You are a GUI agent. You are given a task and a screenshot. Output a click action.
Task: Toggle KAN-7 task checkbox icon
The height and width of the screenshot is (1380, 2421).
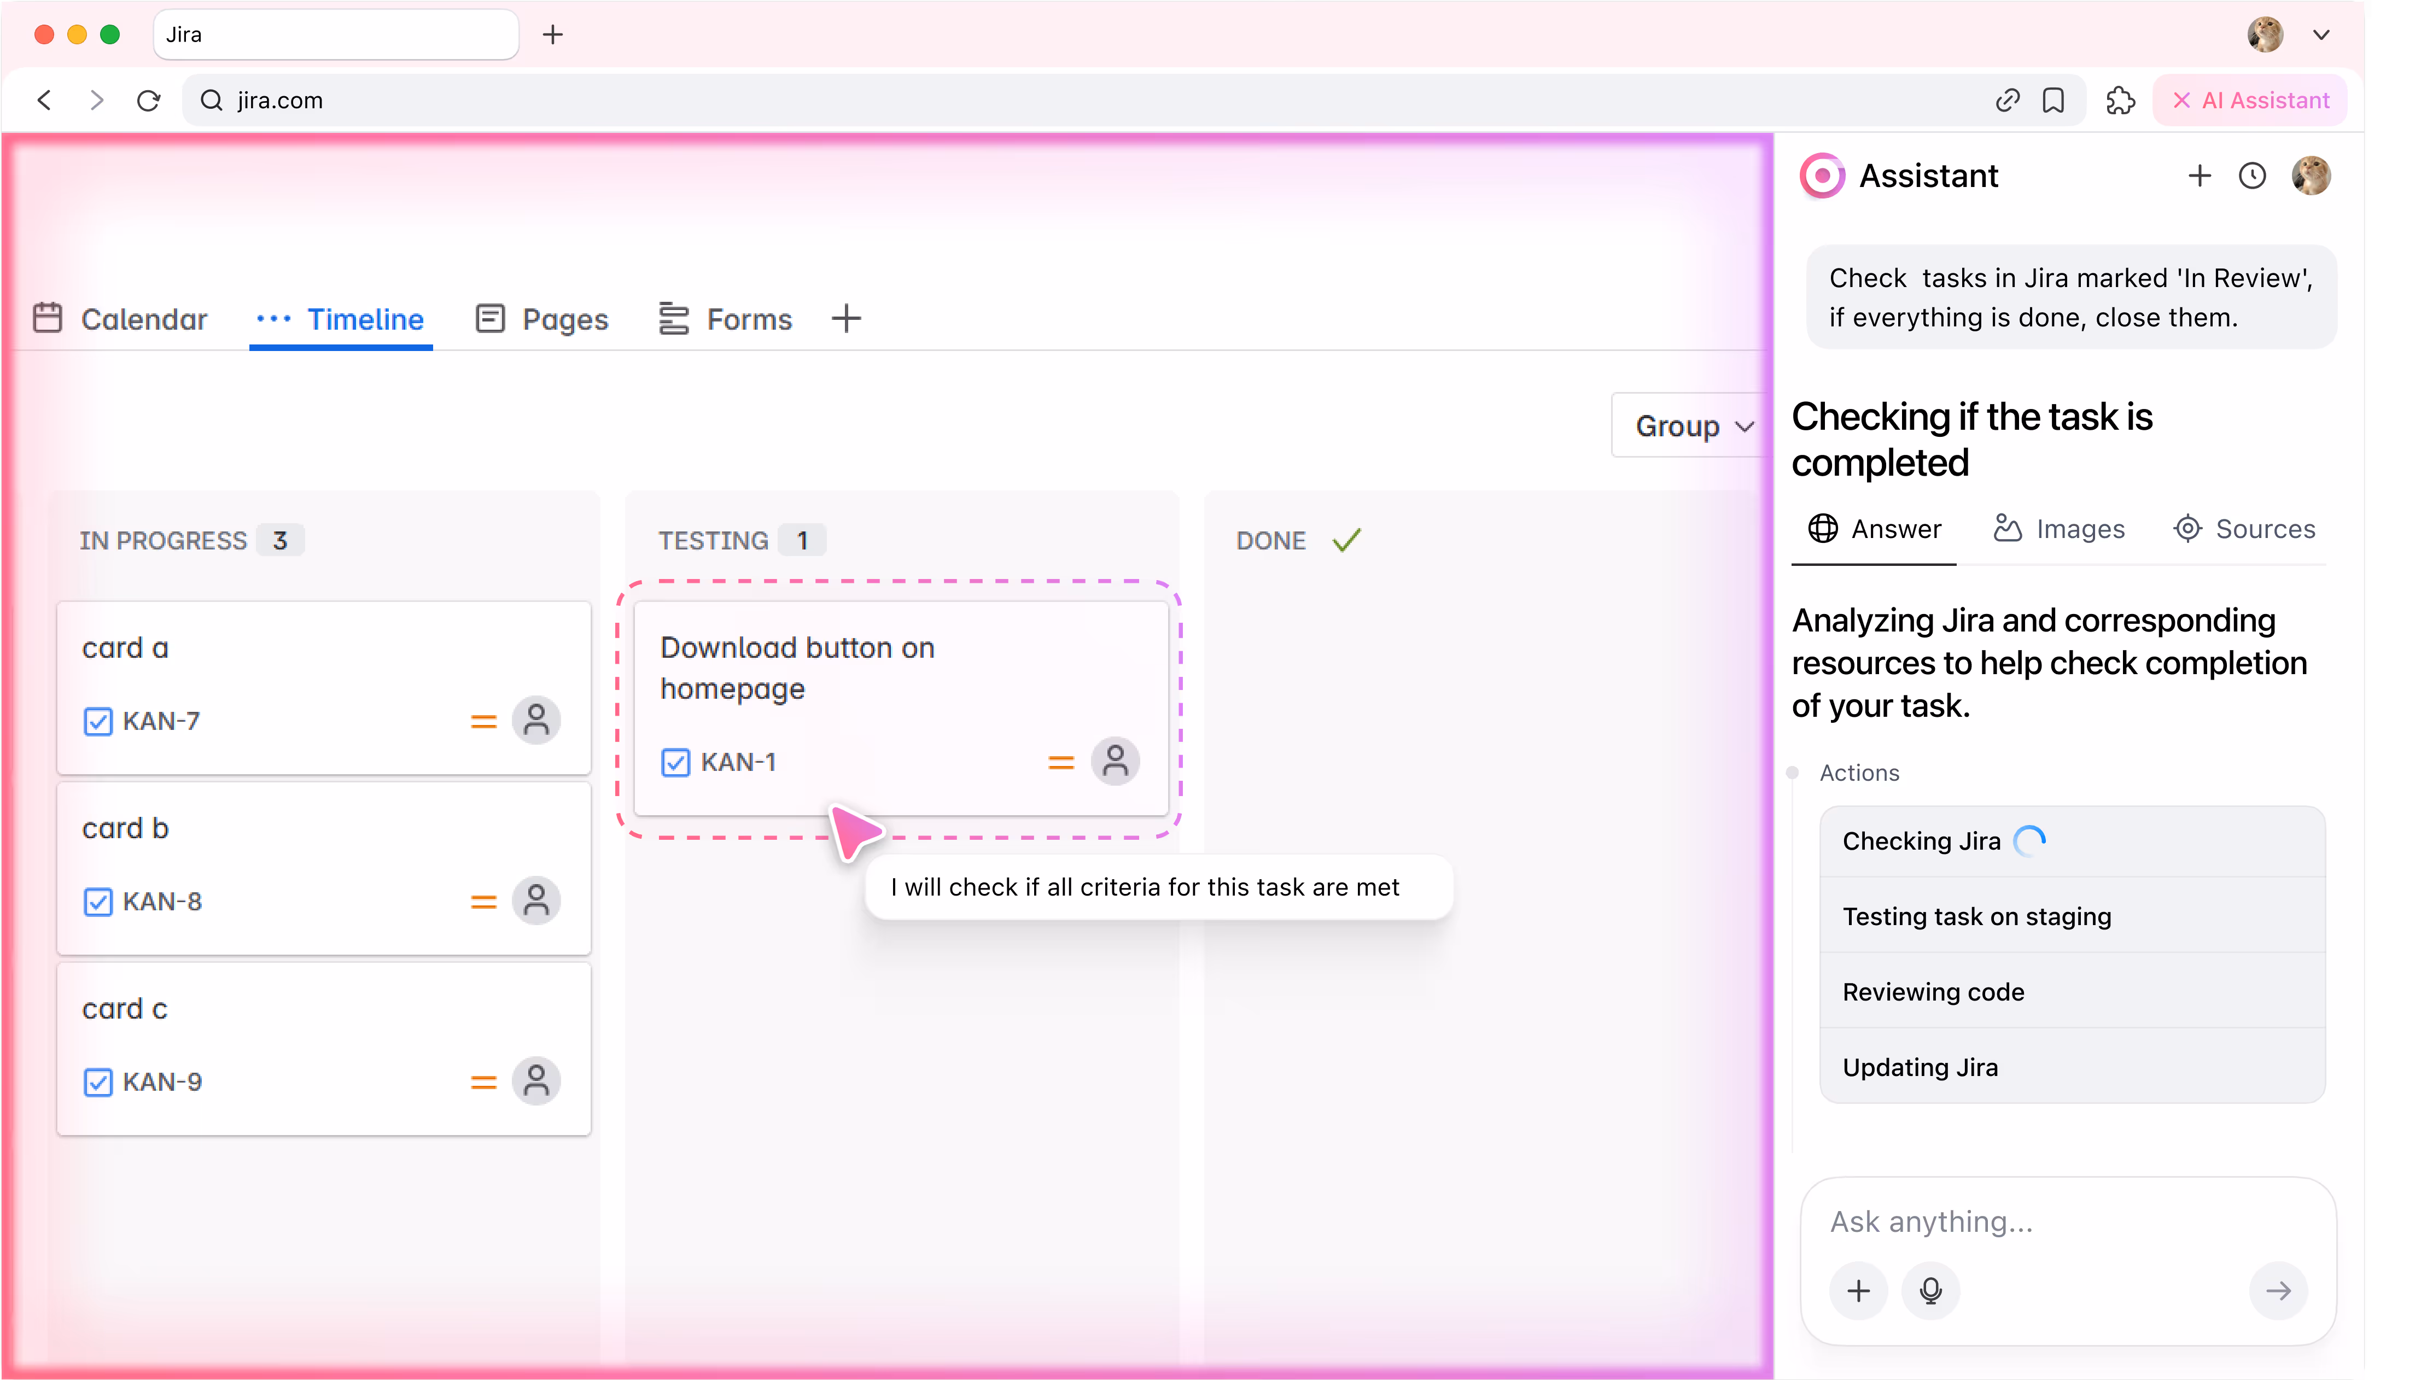98,721
